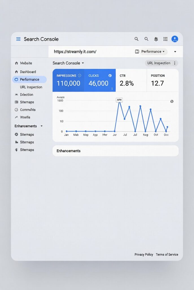Click the user profile avatar
Viewport: 194px width, 290px height.
(x=175, y=39)
